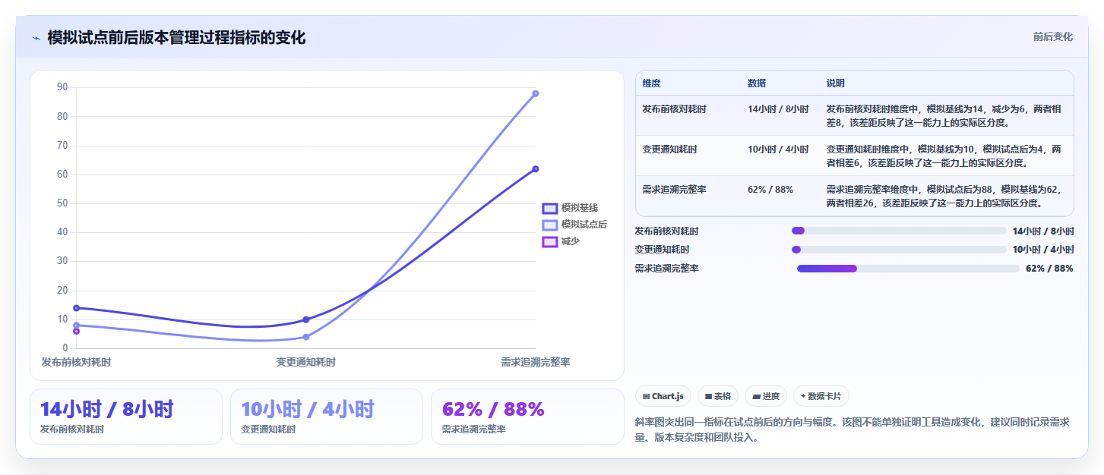Click the 前后变化 label in the header
The height and width of the screenshot is (475, 1104).
1053,36
